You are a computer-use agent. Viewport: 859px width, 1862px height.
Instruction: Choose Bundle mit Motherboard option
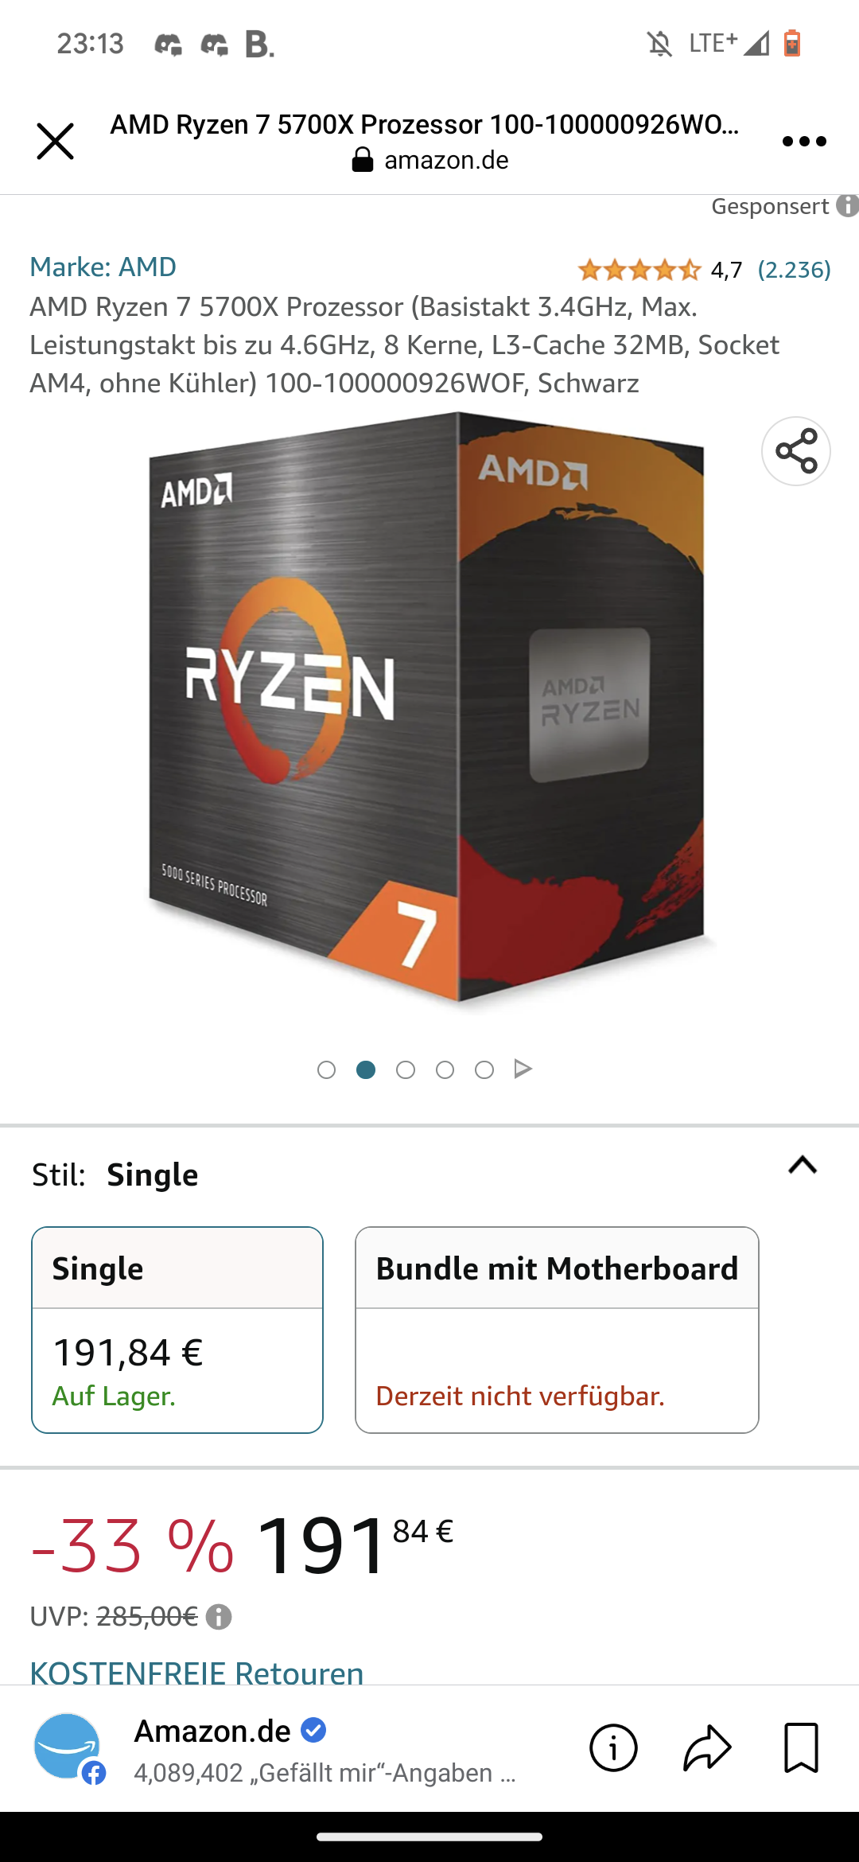(557, 1330)
